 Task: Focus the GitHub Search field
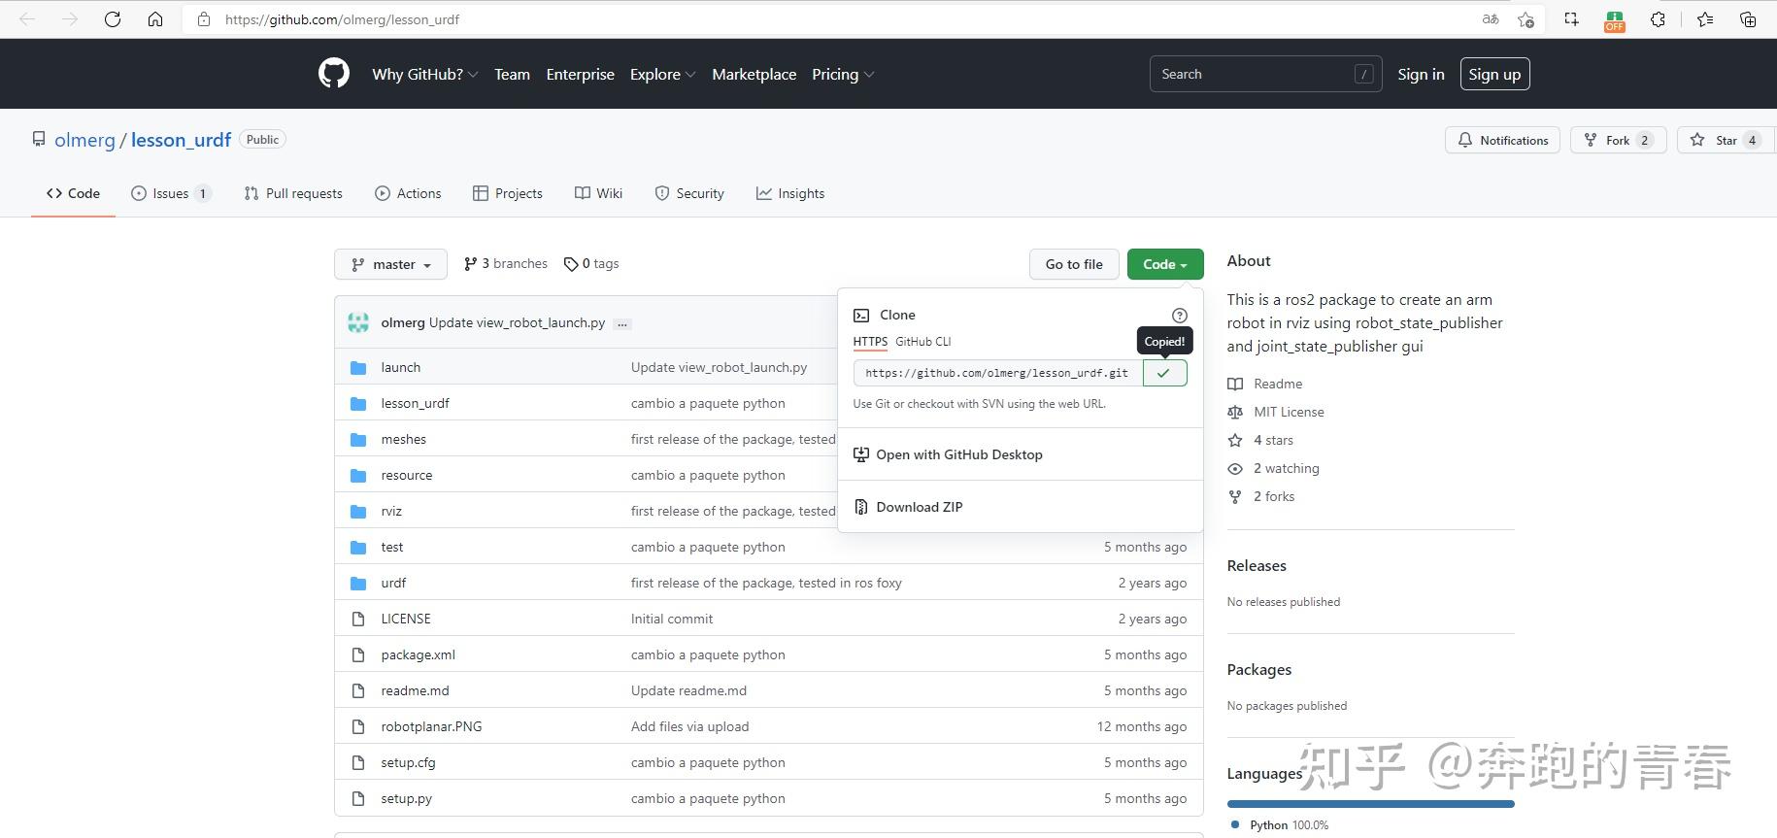pyautogui.click(x=1253, y=75)
